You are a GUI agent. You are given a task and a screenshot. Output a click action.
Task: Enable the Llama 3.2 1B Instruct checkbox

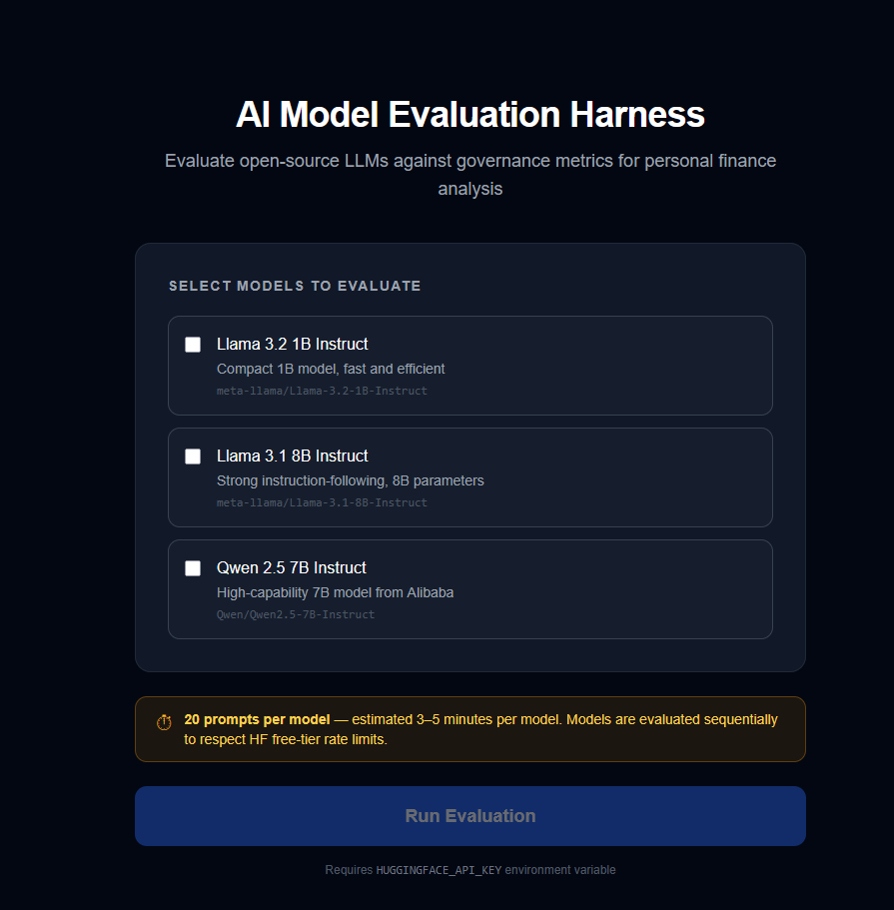193,345
